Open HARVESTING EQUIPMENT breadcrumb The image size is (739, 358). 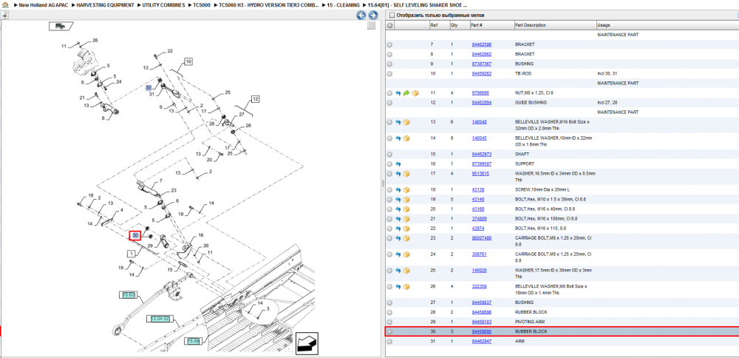click(x=103, y=4)
